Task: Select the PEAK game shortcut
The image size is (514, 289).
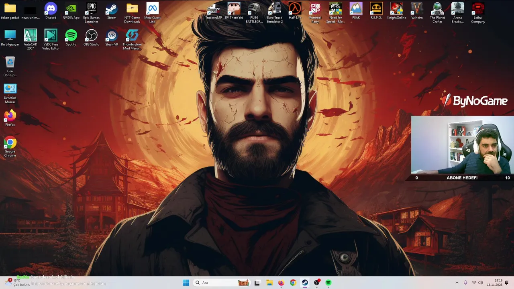Action: [356, 11]
